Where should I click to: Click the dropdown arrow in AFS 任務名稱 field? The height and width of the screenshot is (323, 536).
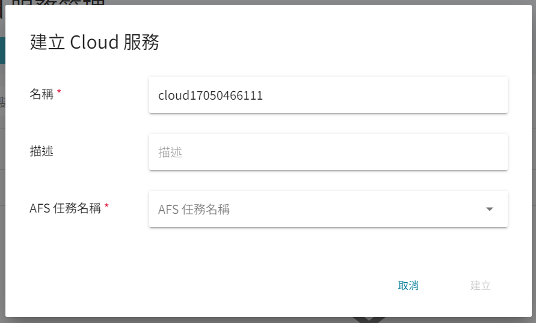pos(490,209)
